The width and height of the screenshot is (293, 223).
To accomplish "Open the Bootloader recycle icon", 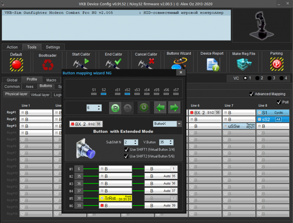I will [x=48, y=65].
